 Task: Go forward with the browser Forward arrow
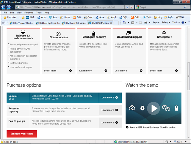point(9,7)
